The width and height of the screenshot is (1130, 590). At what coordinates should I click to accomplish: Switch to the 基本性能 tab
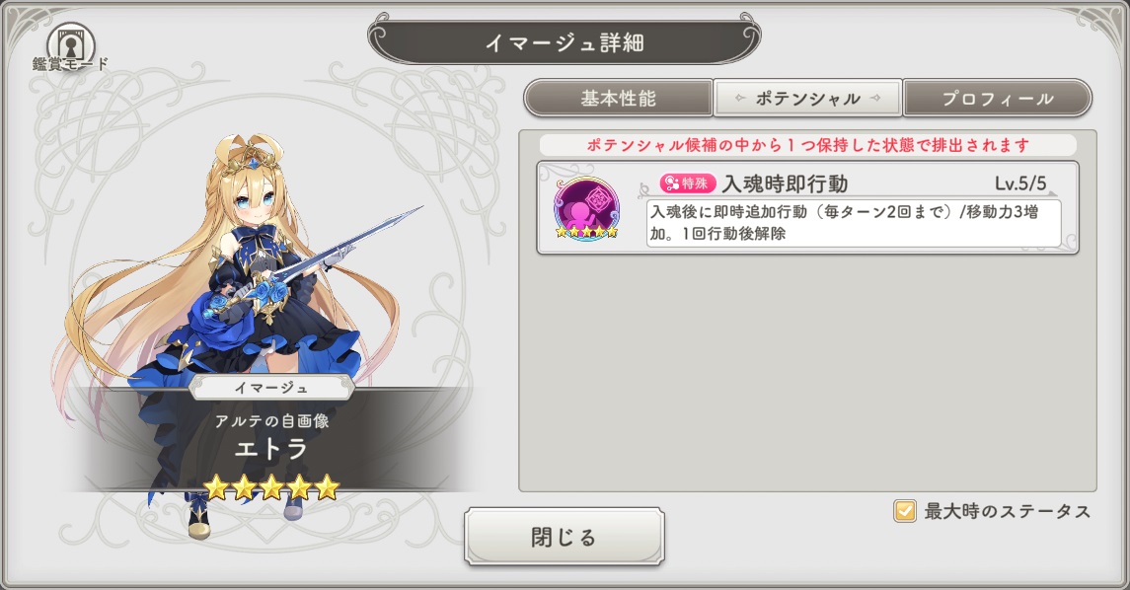[619, 98]
